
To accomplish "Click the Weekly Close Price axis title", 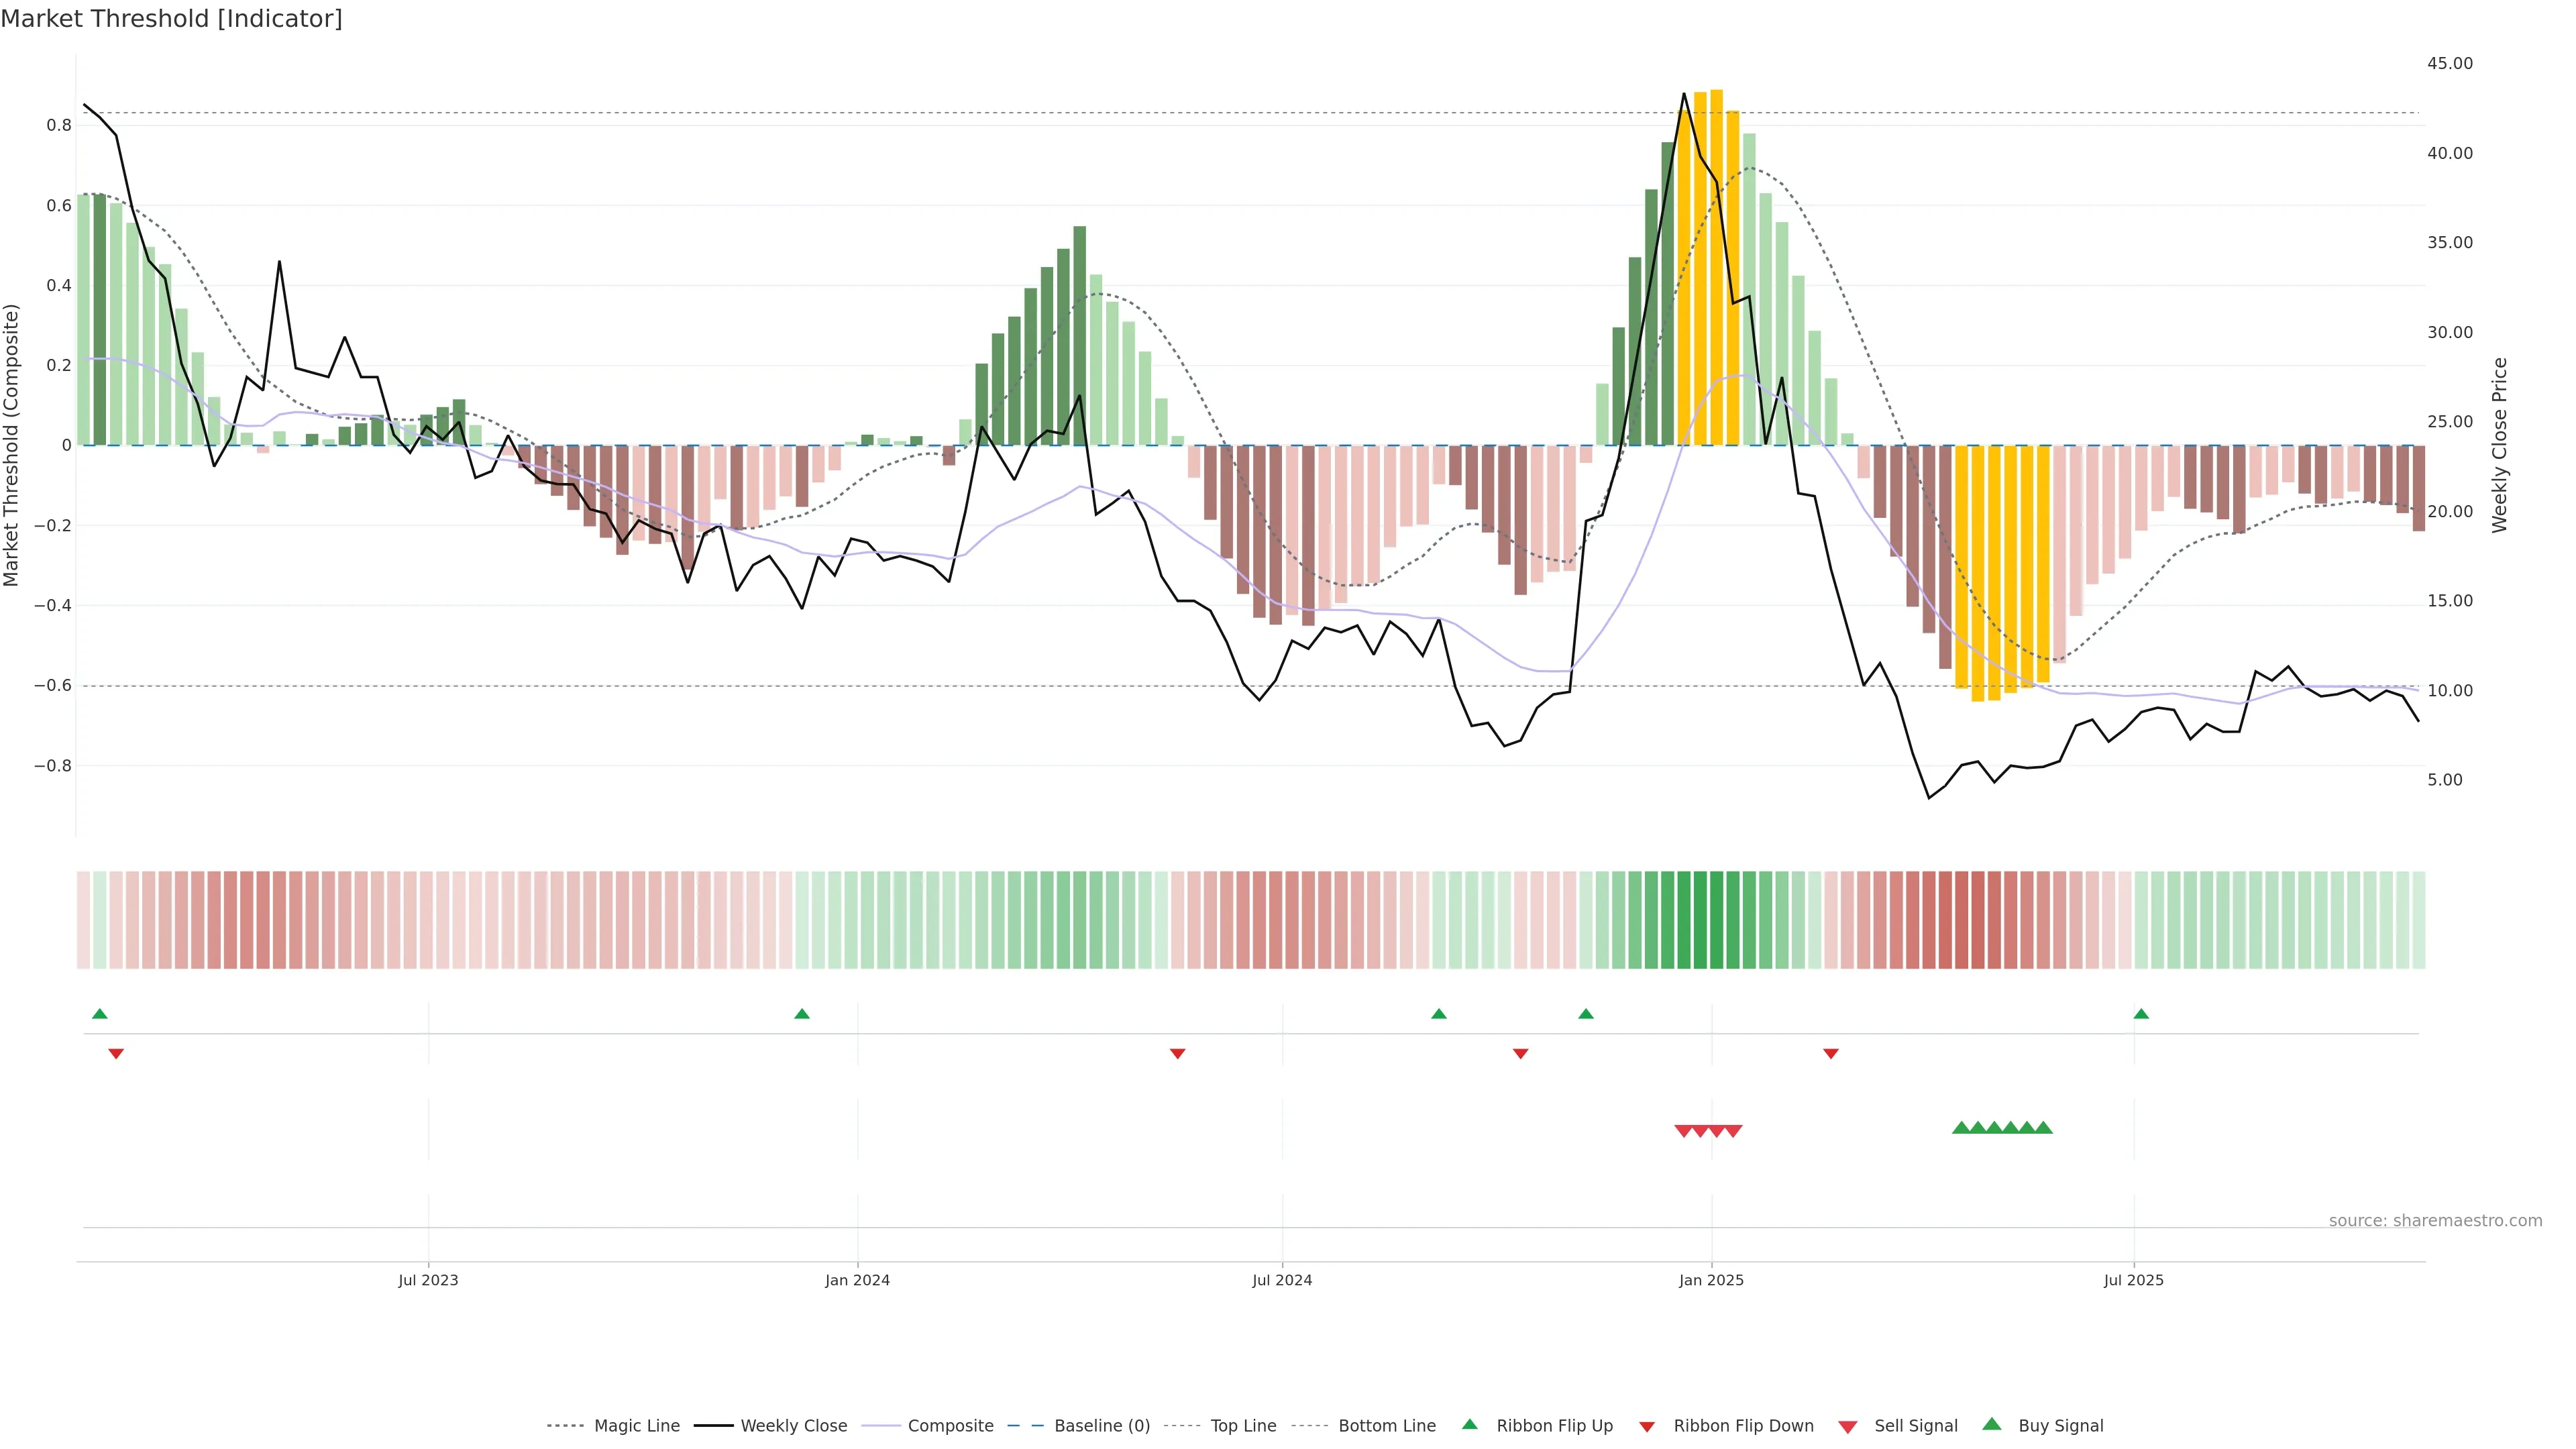I will click(2500, 445).
